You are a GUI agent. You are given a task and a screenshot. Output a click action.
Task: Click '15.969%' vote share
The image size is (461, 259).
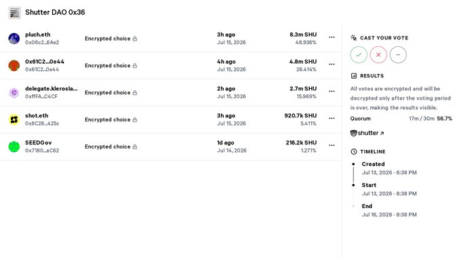tap(306, 97)
